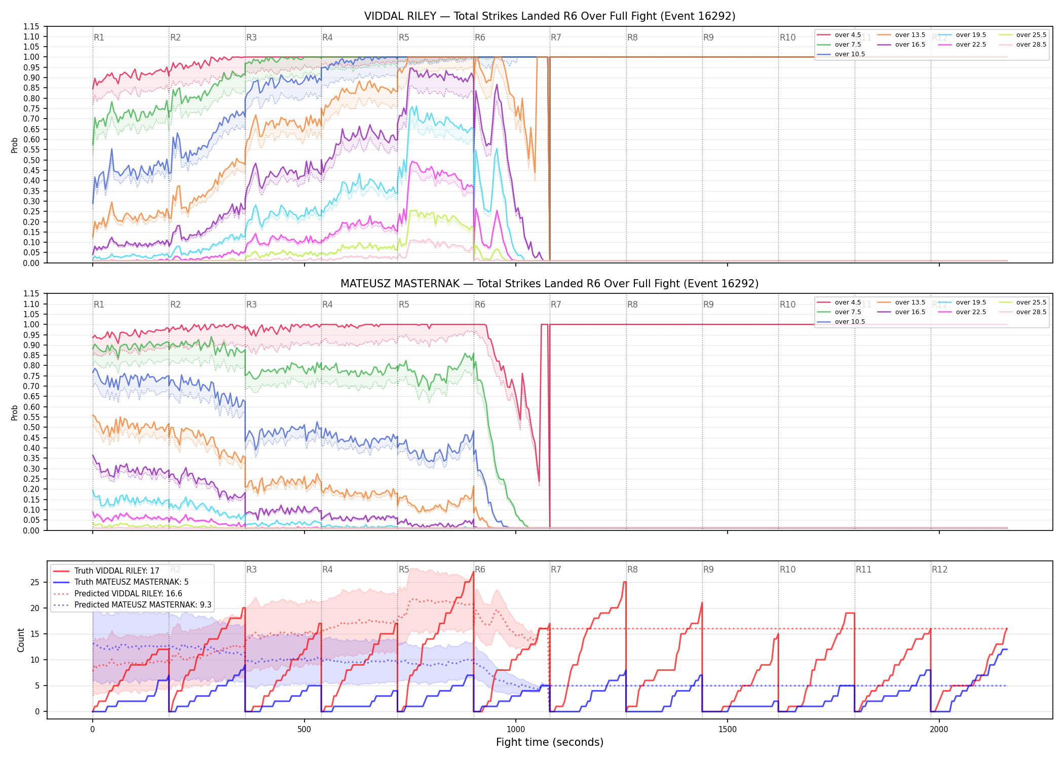Click the R3 round marker in the Riley chart
Image resolution: width=1064 pixels, height=760 pixels.
251,37
